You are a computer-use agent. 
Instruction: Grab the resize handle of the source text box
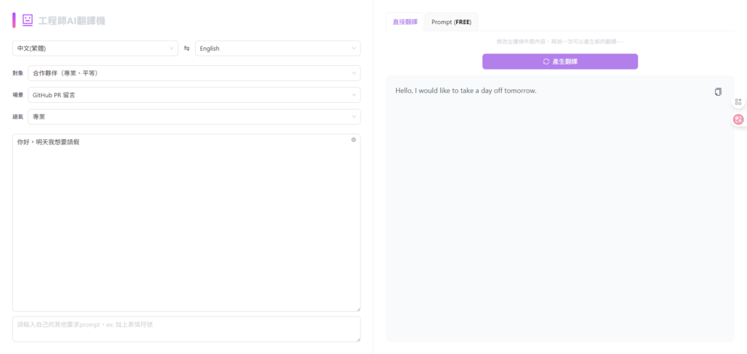coord(358,309)
